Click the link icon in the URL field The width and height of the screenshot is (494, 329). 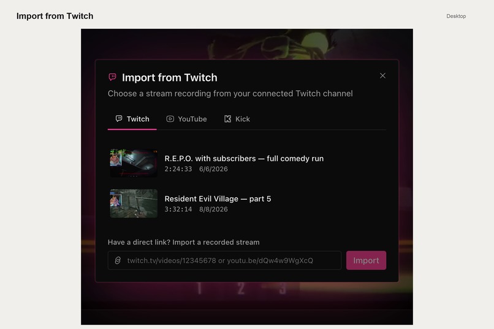(118, 260)
